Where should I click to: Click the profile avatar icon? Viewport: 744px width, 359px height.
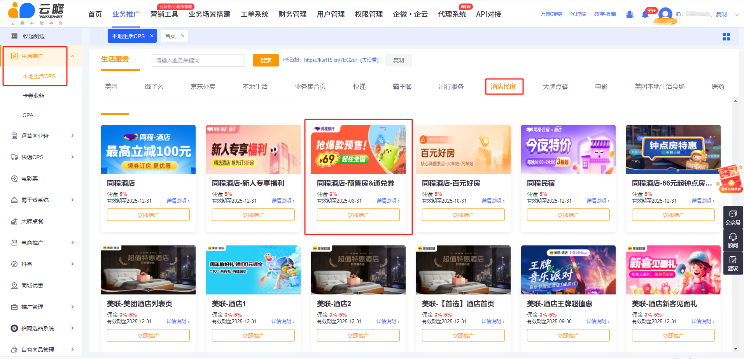tap(665, 14)
